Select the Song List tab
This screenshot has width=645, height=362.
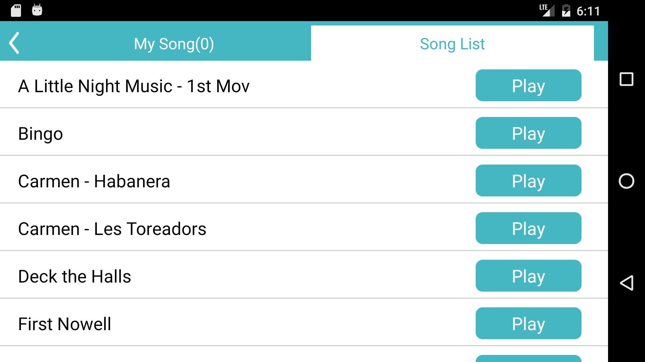452,44
